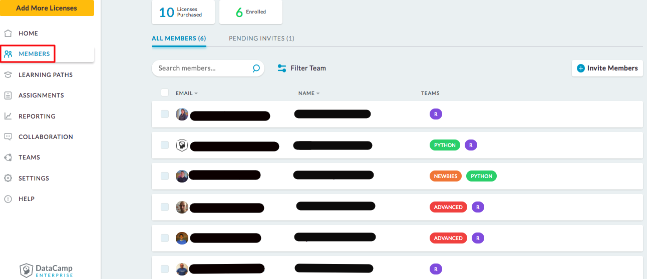Open Reporting chart icon in sidebar
This screenshot has width=647, height=279.
(x=8, y=116)
